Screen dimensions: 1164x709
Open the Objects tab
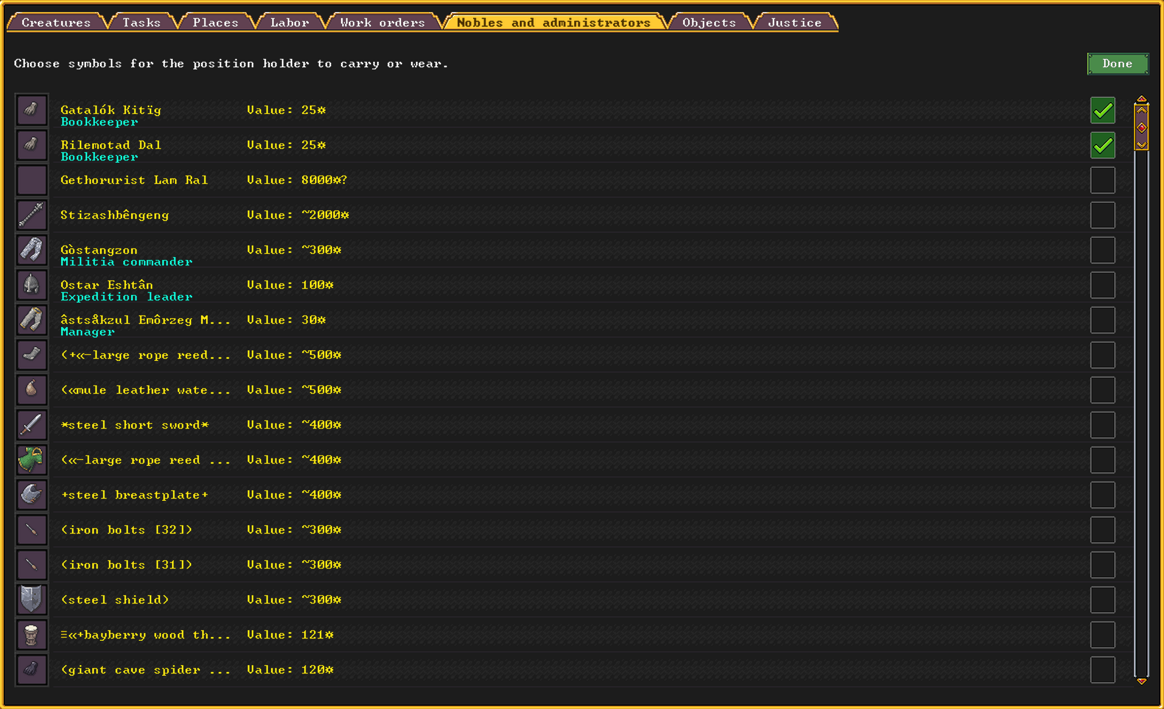pyautogui.click(x=709, y=22)
